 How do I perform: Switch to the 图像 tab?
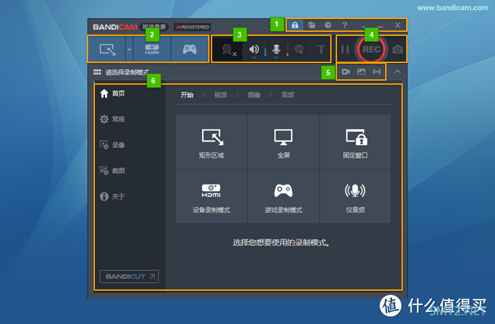pyautogui.click(x=254, y=95)
